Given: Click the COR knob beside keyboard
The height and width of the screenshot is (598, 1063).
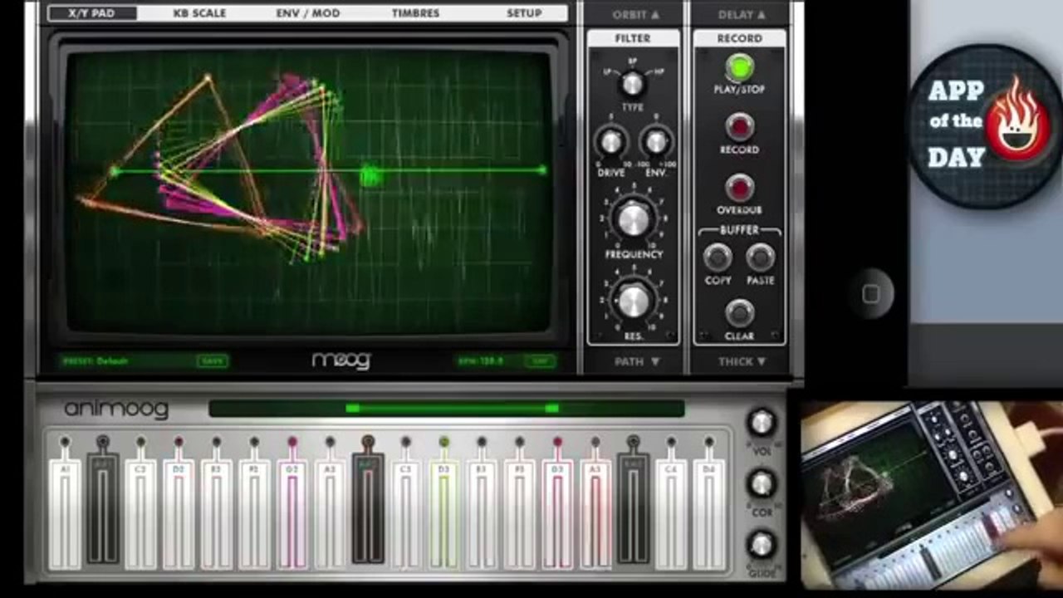Looking at the screenshot, I should pyautogui.click(x=762, y=483).
